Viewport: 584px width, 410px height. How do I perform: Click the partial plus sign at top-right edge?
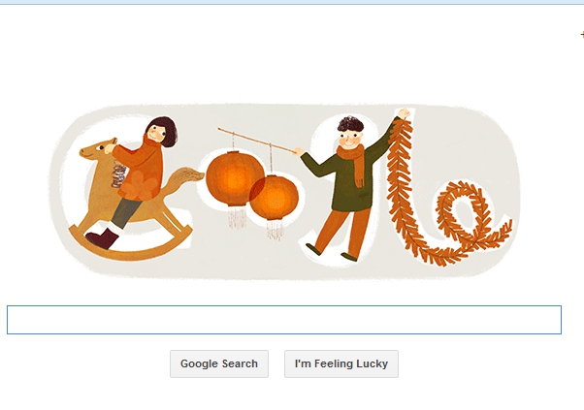pyautogui.click(x=582, y=35)
